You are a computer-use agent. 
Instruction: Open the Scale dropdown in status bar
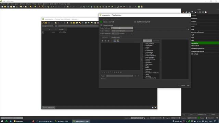click(x=156, y=118)
